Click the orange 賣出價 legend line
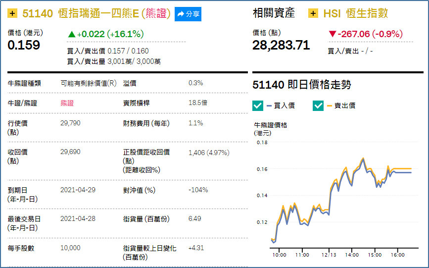The width and height of the screenshot is (429, 268). click(330, 106)
